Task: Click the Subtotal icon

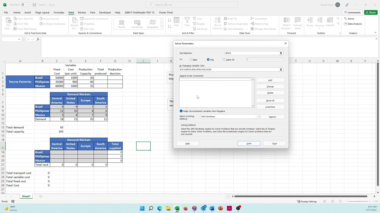Action: click(330, 22)
